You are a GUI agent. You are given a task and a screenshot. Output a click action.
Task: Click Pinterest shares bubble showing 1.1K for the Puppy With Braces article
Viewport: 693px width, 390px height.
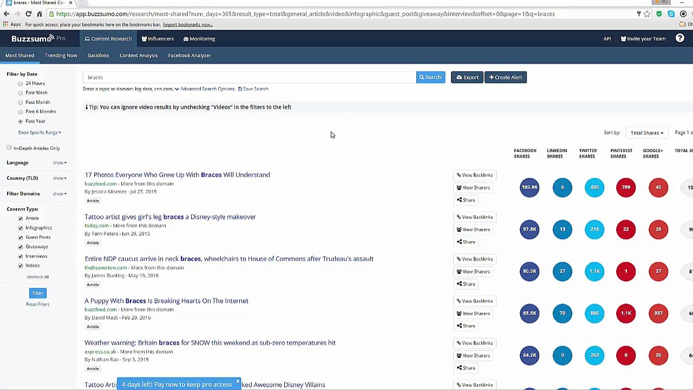(626, 313)
